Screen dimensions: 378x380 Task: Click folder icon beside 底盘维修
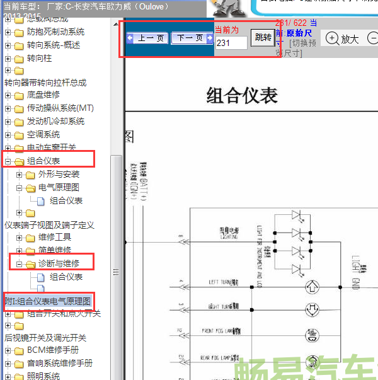19,96
